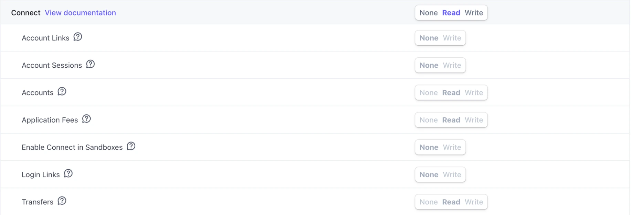
Task: Choose Write for Account Sessions
Action: coord(452,65)
